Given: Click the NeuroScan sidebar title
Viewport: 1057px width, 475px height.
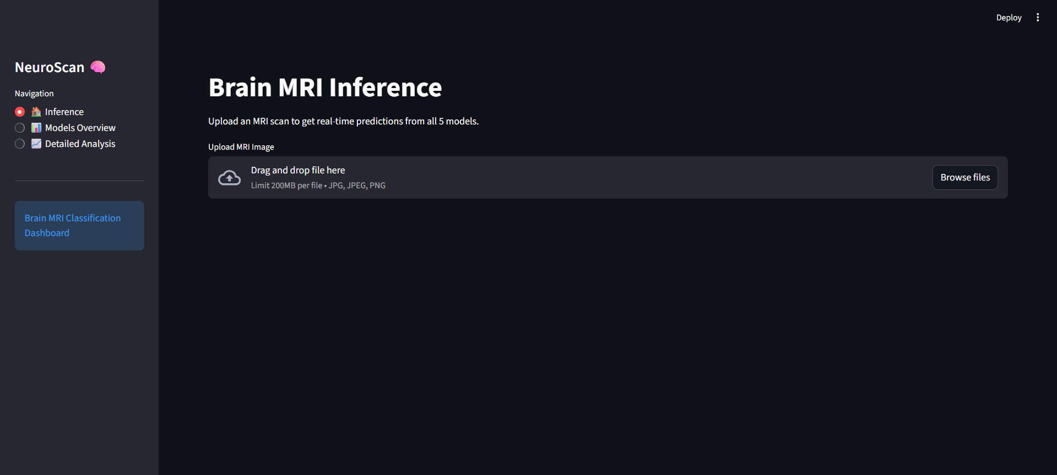Looking at the screenshot, I should coord(50,67).
